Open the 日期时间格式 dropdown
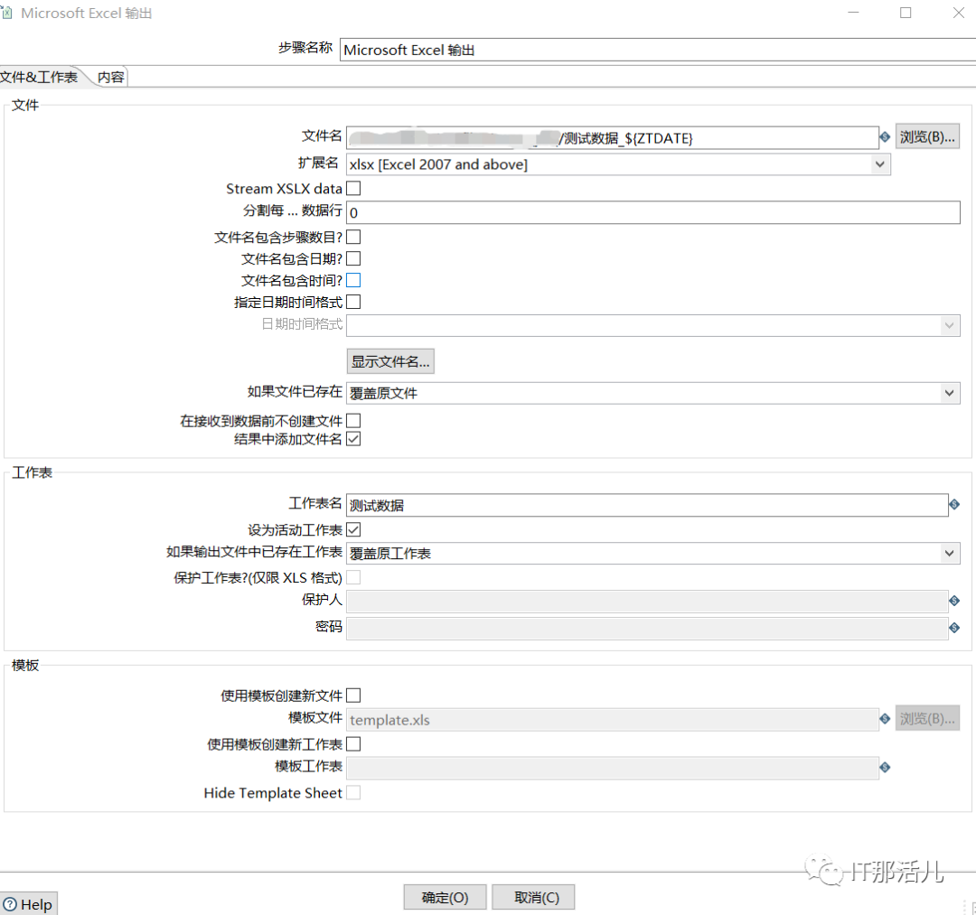Viewport: 976px width, 915px height. (x=653, y=325)
